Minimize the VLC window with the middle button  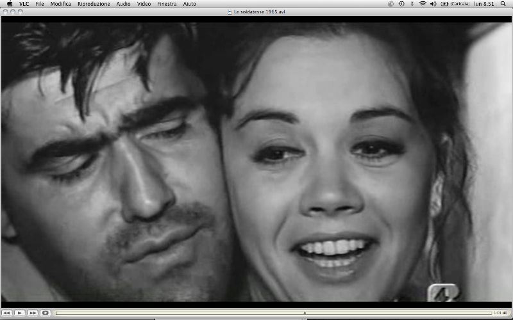[x=13, y=12]
